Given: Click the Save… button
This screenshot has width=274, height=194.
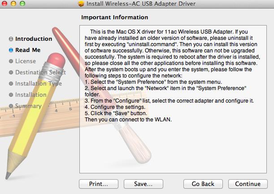Looking at the screenshot, I should [144, 184].
